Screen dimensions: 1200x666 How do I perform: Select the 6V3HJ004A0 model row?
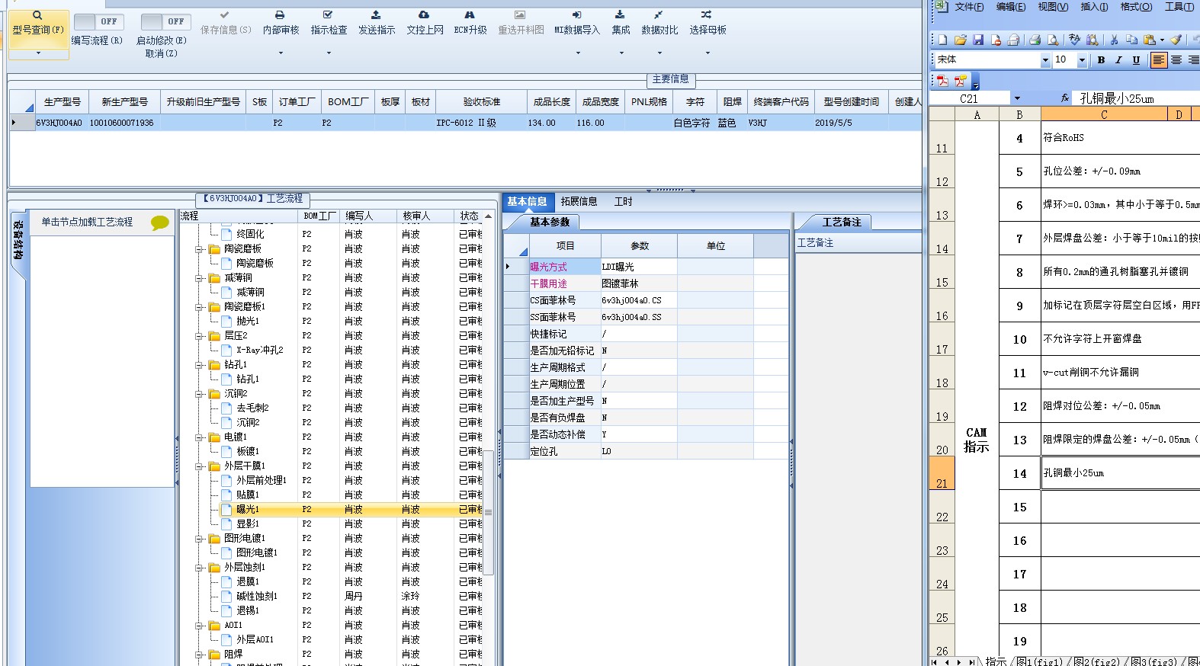(x=465, y=123)
